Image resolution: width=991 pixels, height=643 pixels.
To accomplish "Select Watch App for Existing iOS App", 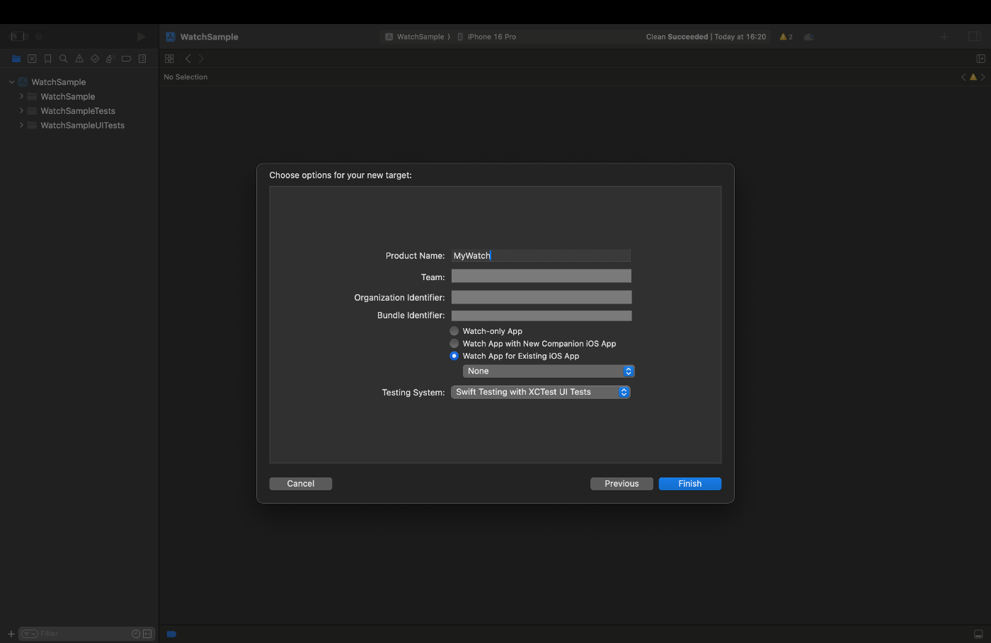I will click(x=454, y=356).
